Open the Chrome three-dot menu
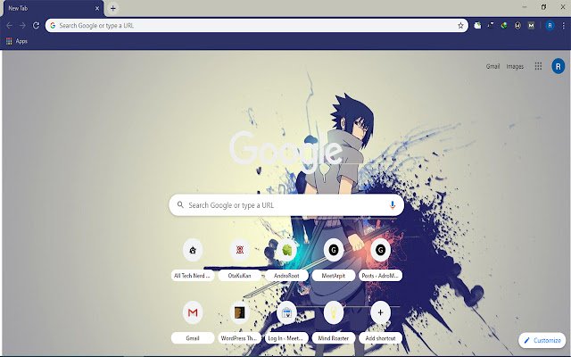Viewport: 571px width, 357px height. [x=563, y=26]
